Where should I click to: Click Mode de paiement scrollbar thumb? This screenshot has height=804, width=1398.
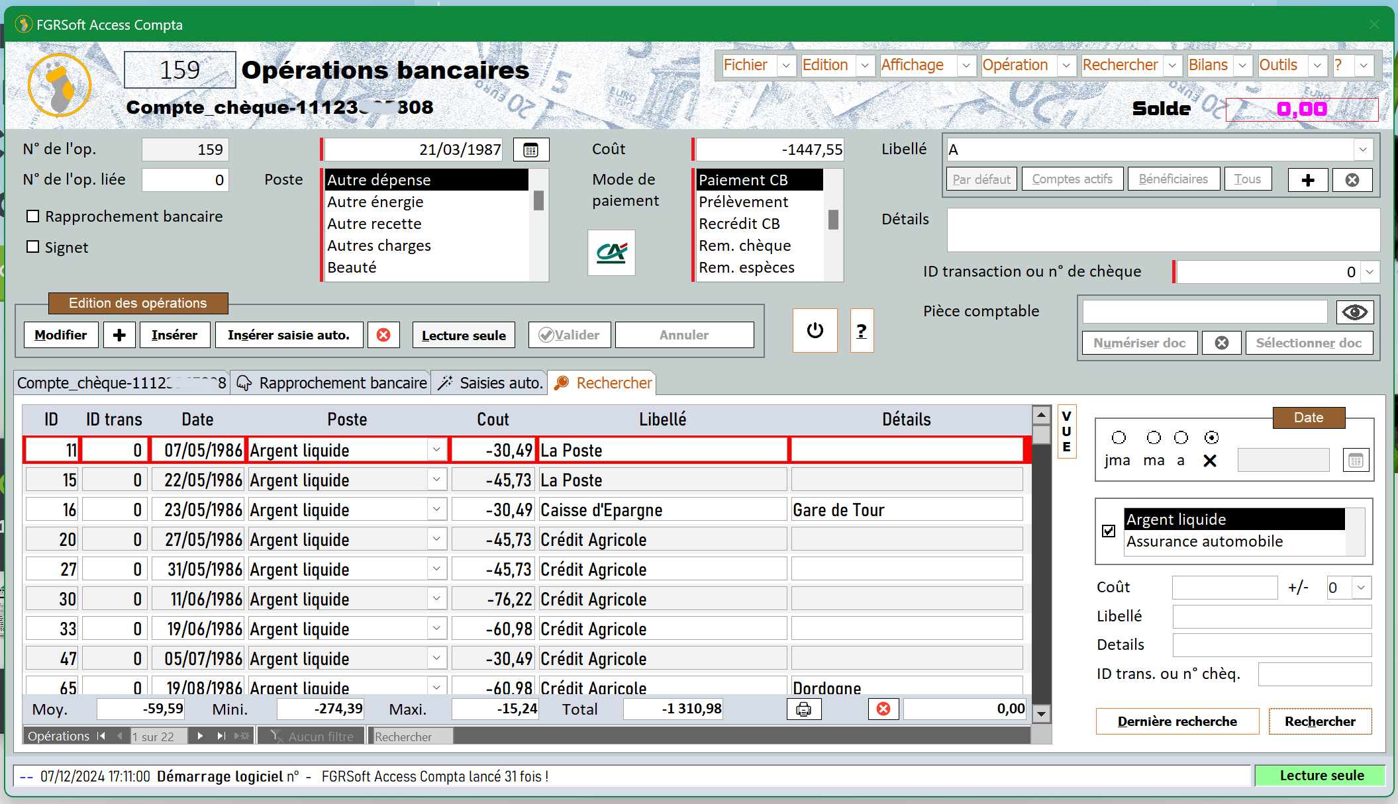click(833, 220)
